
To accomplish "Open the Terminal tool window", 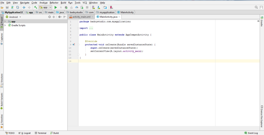I will click(40, 133).
